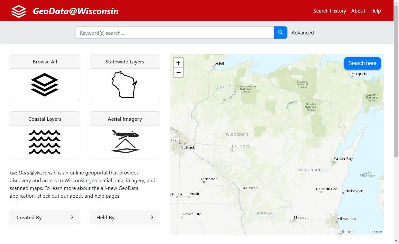The width and height of the screenshot is (399, 244).
Task: Click the Aerial Imagery airplane icon
Action: (x=125, y=142)
